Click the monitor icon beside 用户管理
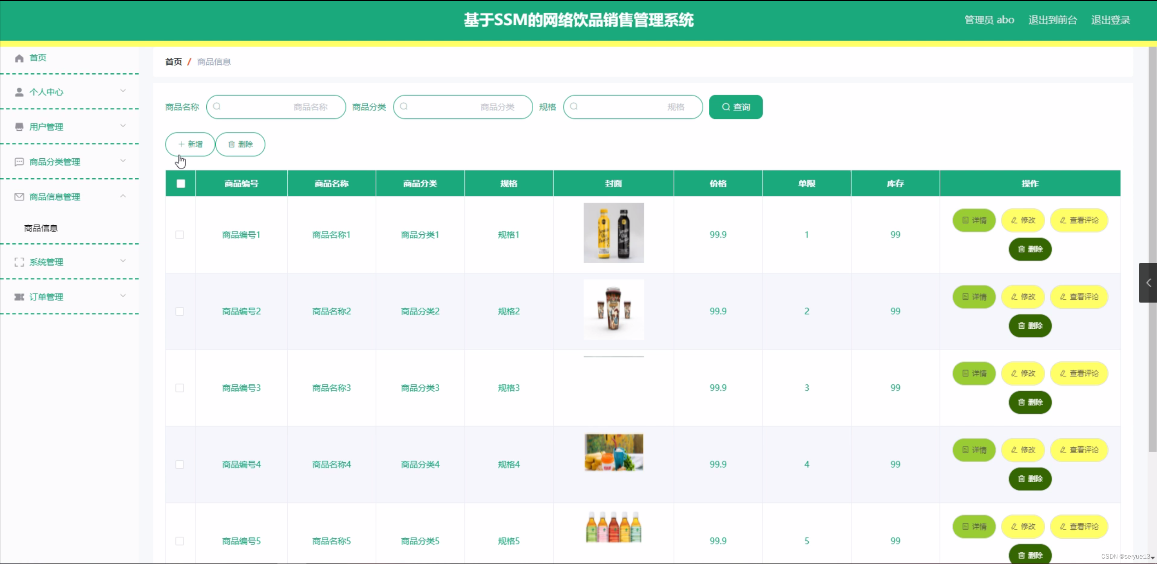This screenshot has width=1157, height=564. click(19, 127)
